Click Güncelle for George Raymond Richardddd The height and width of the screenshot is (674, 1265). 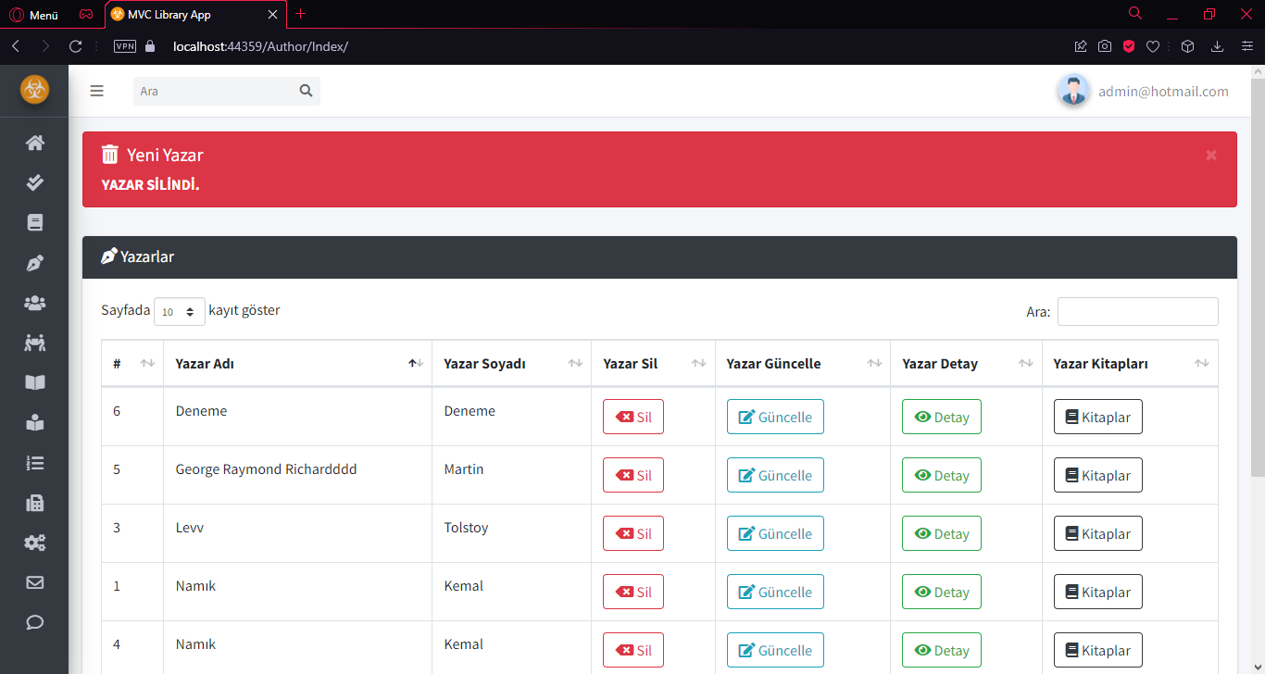click(775, 475)
